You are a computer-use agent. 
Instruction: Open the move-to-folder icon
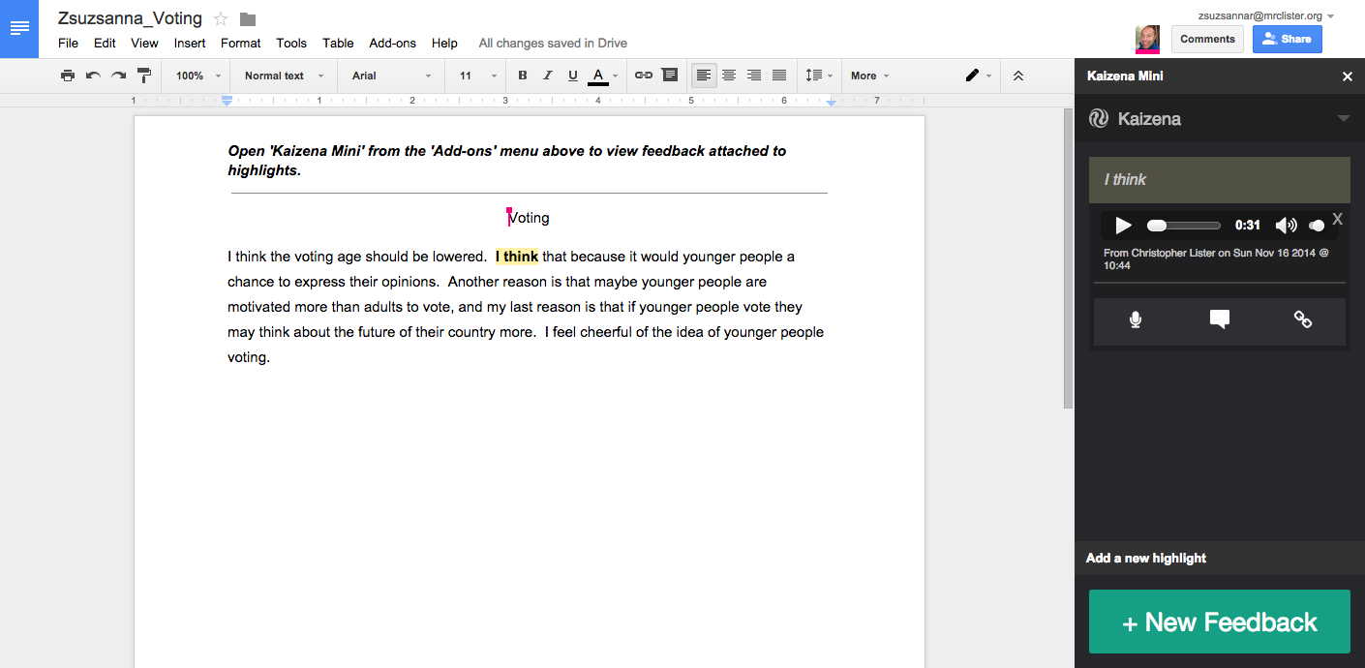[248, 19]
